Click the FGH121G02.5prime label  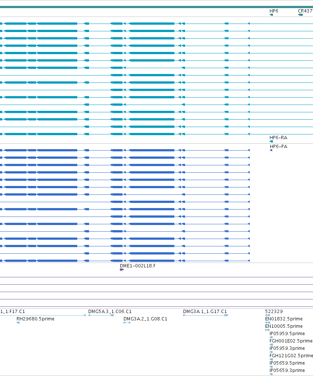tap(291, 356)
